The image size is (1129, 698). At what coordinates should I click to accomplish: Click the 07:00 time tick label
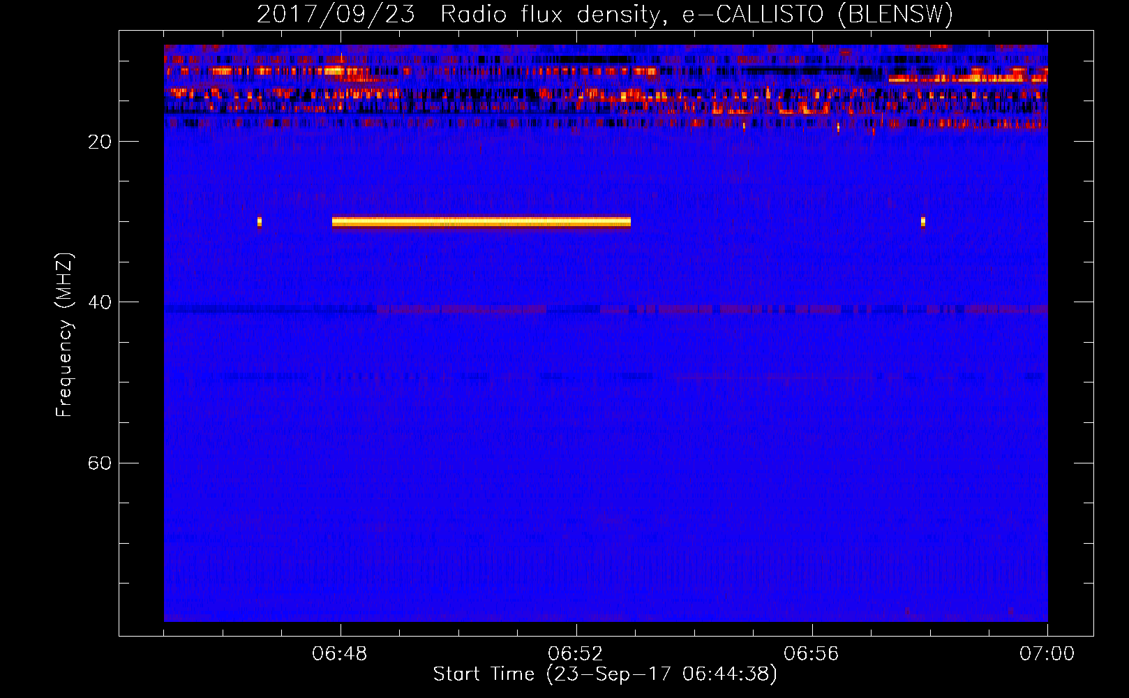(1047, 654)
